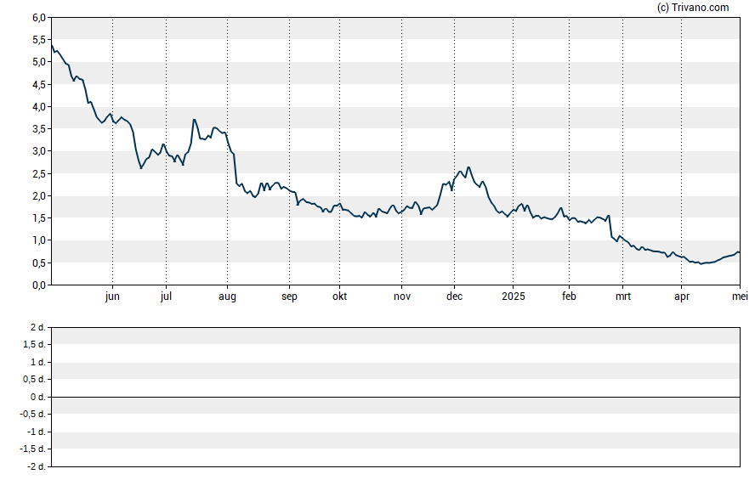
Task: Click the okt month label
Action: [x=339, y=296]
